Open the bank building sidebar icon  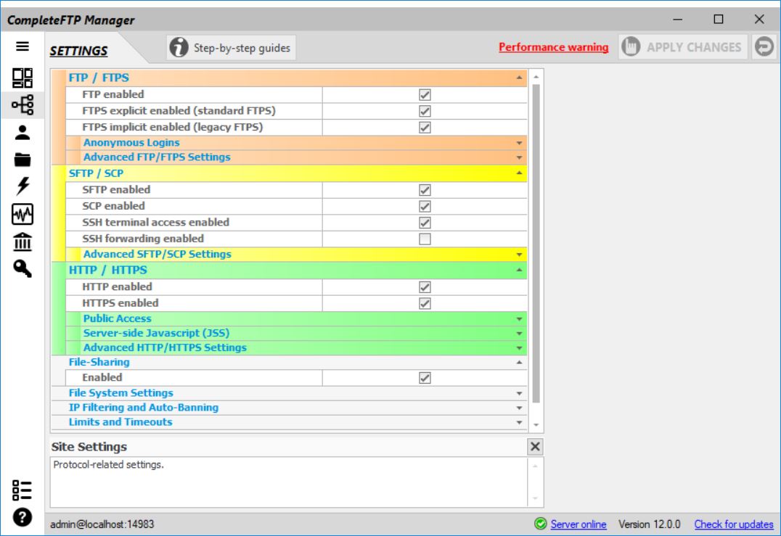(23, 242)
